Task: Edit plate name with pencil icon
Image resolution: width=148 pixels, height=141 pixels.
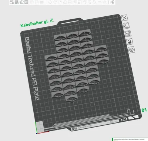Action: tap(52, 20)
